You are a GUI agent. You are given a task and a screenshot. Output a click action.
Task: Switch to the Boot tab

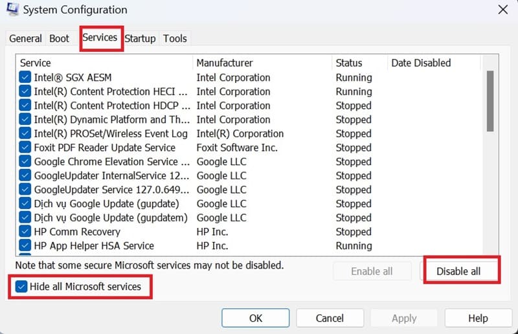point(59,39)
